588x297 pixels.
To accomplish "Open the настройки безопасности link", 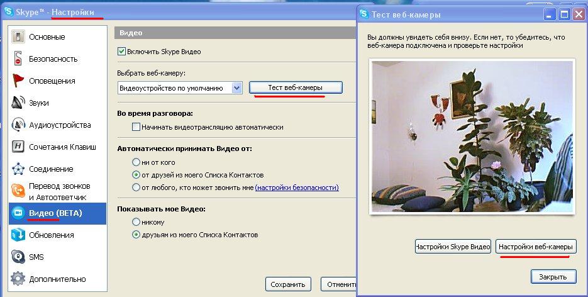I will coord(297,188).
